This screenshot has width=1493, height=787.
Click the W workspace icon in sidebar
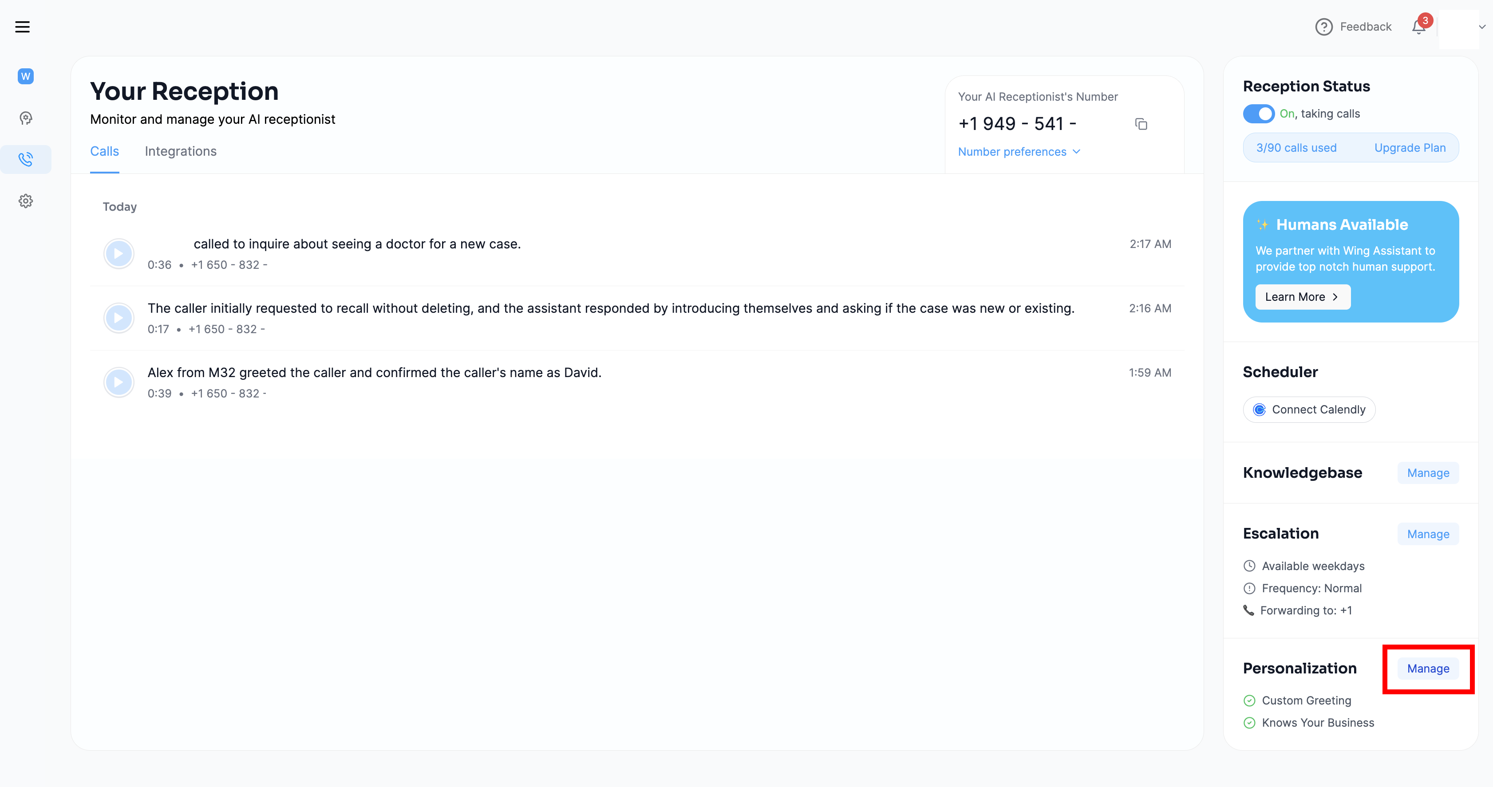click(25, 76)
